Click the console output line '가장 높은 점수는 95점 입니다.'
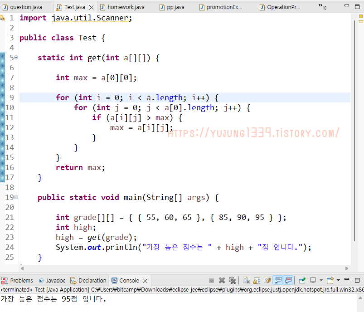364x312 pixels. pyautogui.click(x=53, y=299)
